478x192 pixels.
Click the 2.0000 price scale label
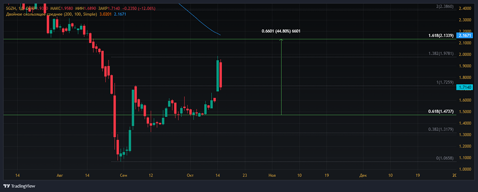[x=466, y=54]
